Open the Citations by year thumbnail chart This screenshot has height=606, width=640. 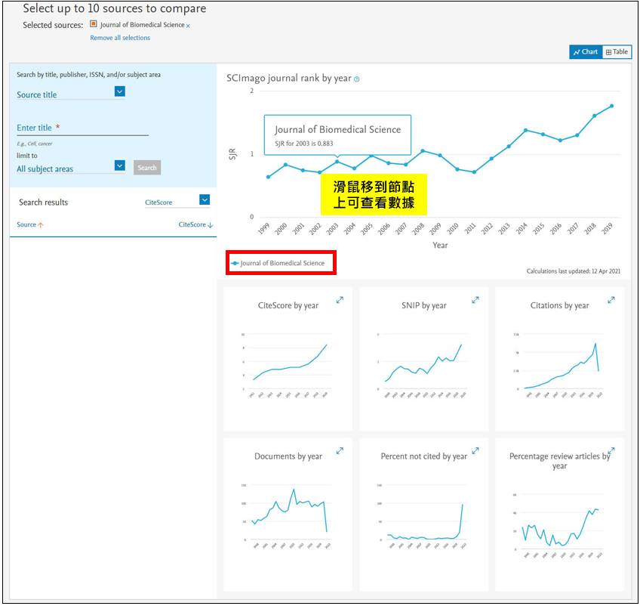coord(559,359)
